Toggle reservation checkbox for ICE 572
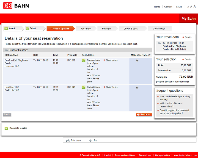The width and height of the screenshot is (198, 158). click(x=137, y=60)
